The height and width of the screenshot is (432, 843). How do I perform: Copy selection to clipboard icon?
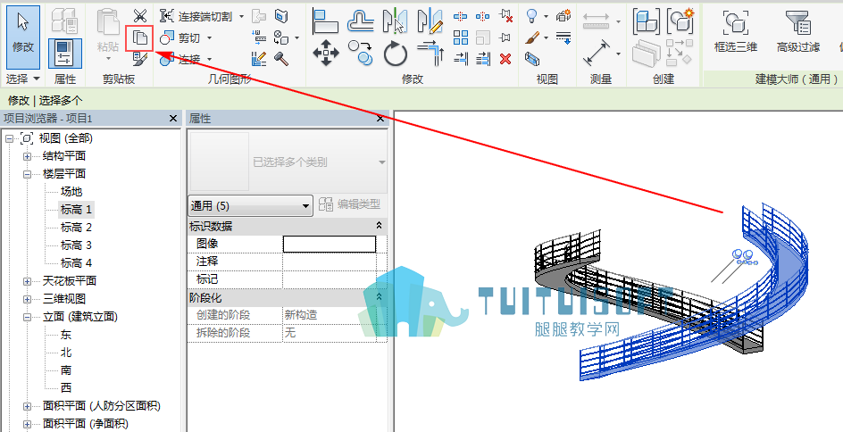pyautogui.click(x=140, y=37)
